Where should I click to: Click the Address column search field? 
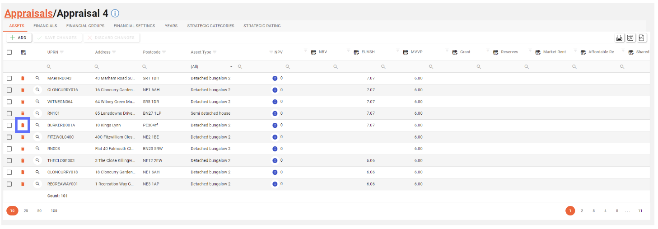(x=117, y=67)
